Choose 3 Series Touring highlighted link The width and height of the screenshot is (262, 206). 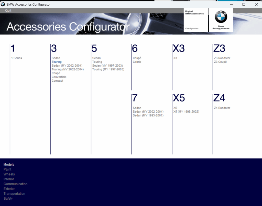click(57, 62)
